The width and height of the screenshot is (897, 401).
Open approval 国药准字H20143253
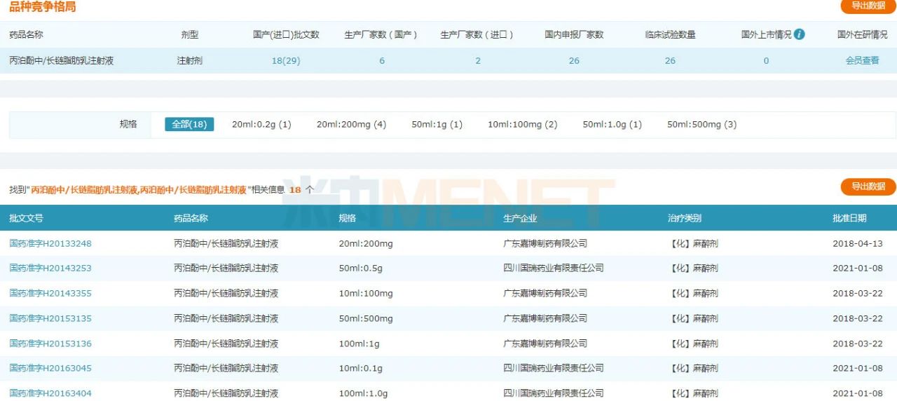coord(50,269)
